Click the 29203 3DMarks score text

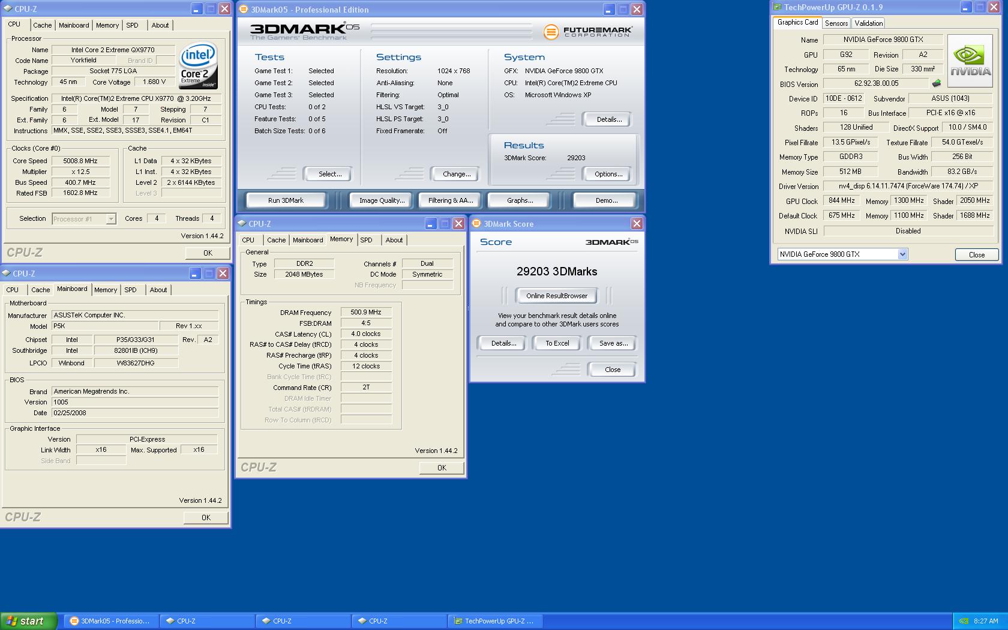click(556, 271)
